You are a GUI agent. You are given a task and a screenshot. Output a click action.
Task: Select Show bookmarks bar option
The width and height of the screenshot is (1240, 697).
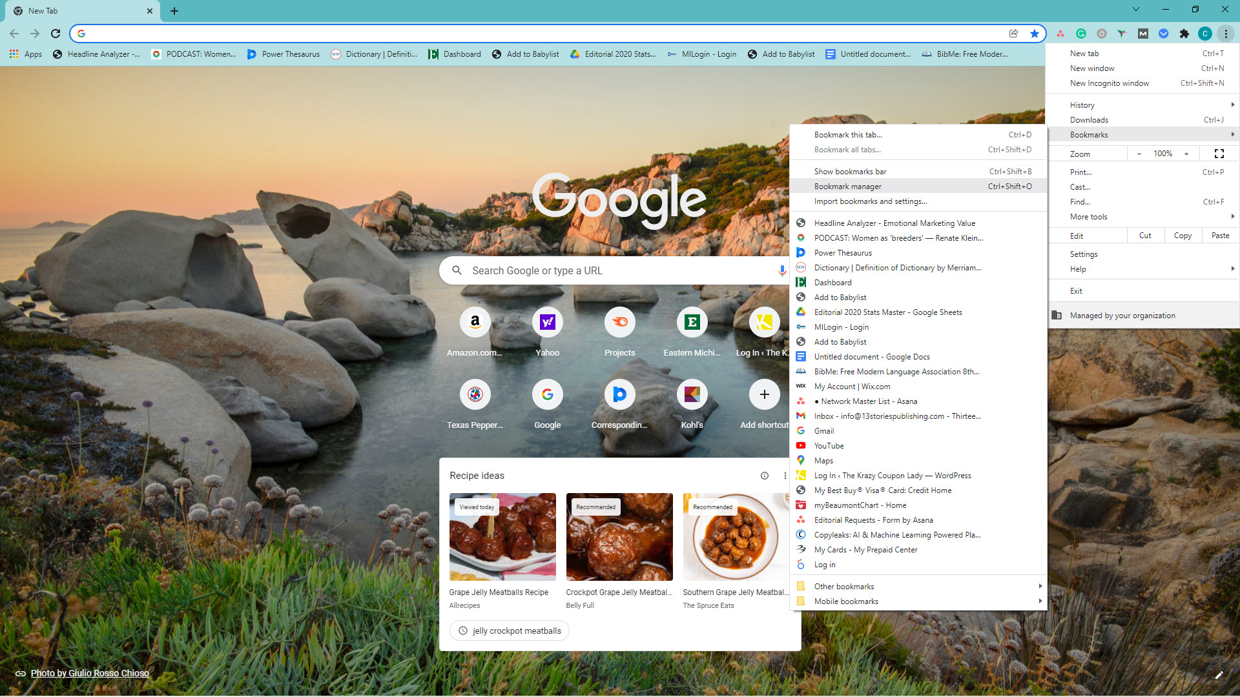(850, 172)
